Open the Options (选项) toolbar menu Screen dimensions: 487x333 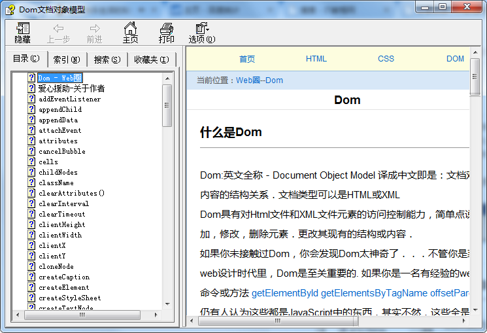[x=202, y=28]
